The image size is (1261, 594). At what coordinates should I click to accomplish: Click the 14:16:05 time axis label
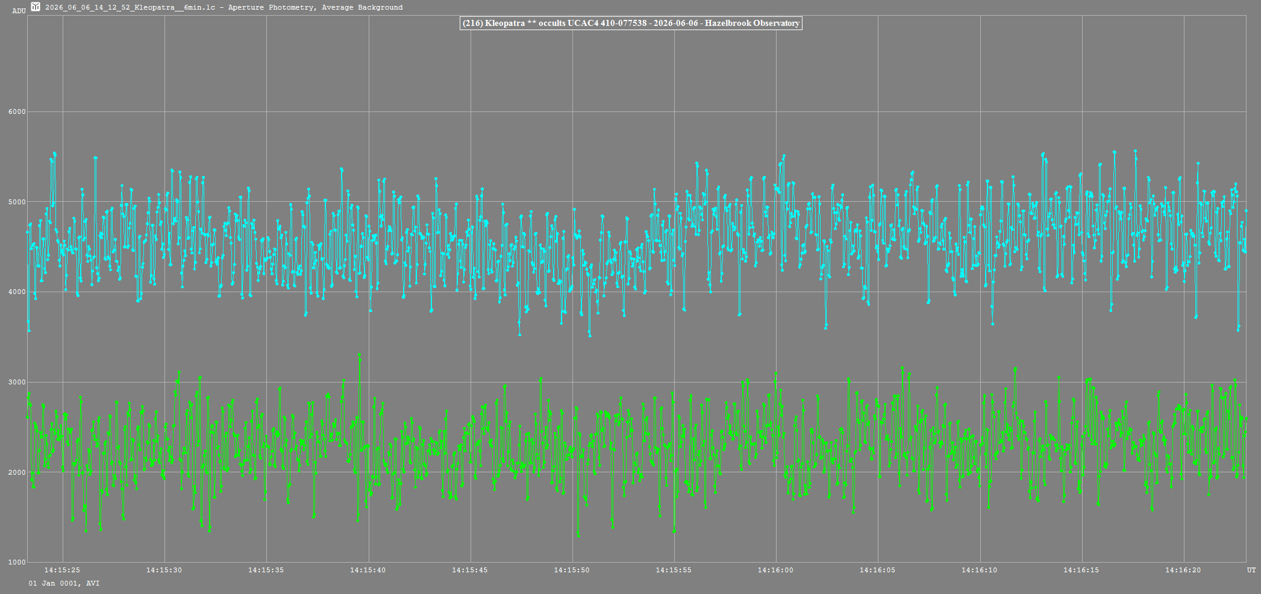click(x=877, y=570)
